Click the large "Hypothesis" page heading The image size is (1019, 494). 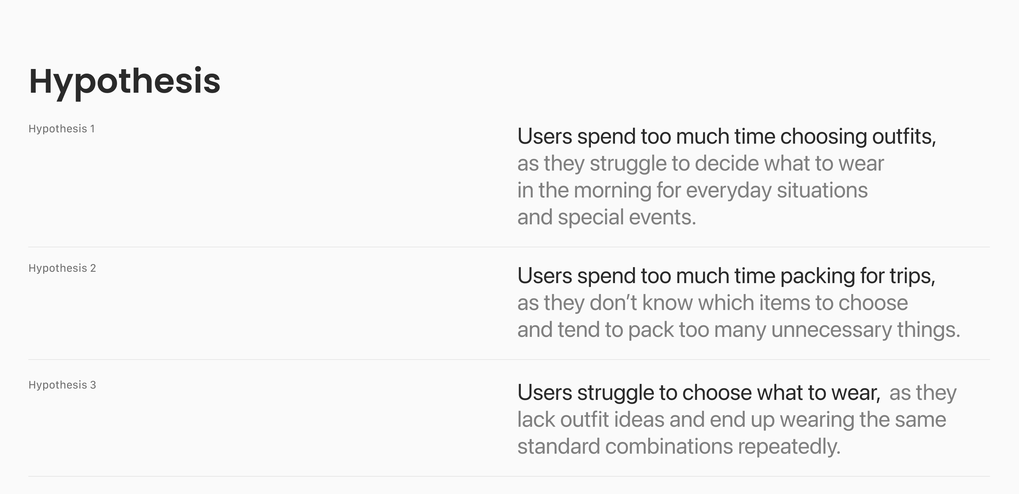(x=125, y=81)
